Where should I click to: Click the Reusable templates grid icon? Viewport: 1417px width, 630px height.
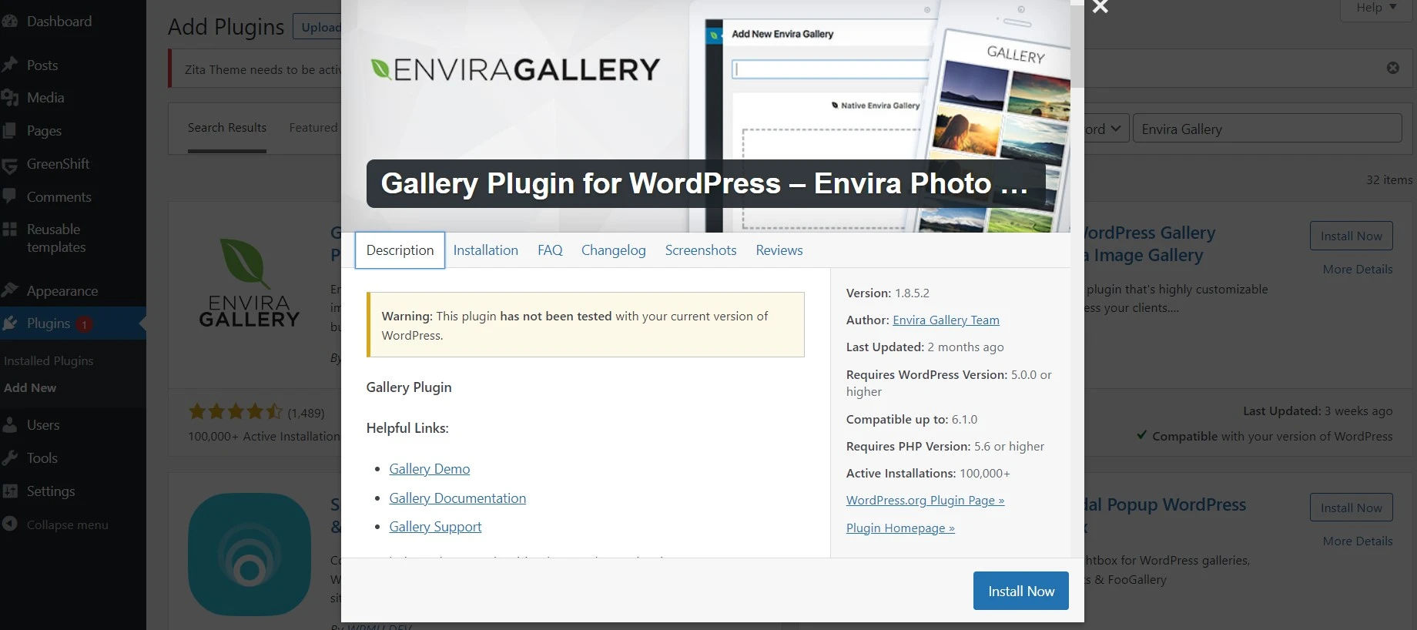tap(9, 230)
